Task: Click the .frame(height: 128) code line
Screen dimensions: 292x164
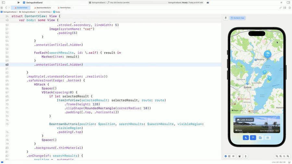Action: click(x=82, y=104)
